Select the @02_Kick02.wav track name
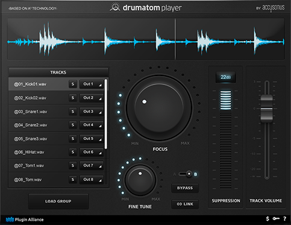The height and width of the screenshot is (225, 291). [x=30, y=98]
